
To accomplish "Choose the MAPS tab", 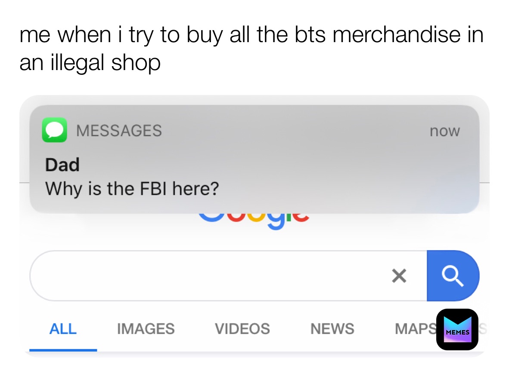I will click(x=416, y=329).
